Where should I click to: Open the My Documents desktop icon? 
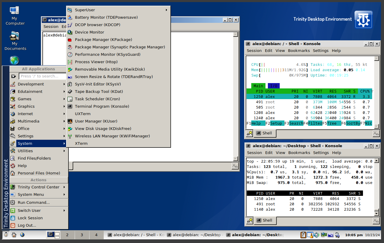(15, 38)
